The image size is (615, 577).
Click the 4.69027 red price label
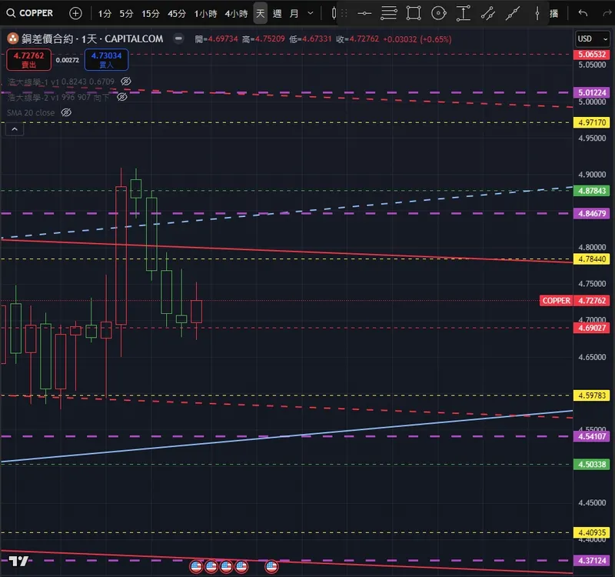592,328
